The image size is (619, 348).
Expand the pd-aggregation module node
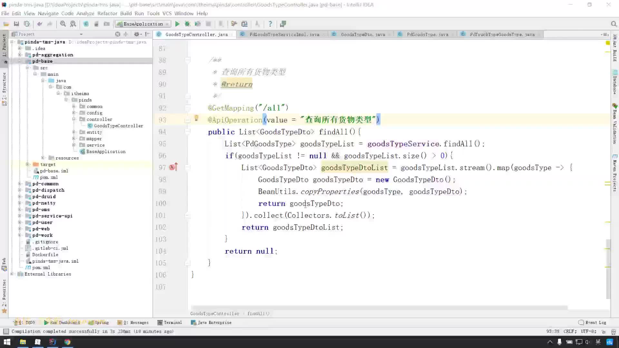(x=20, y=55)
